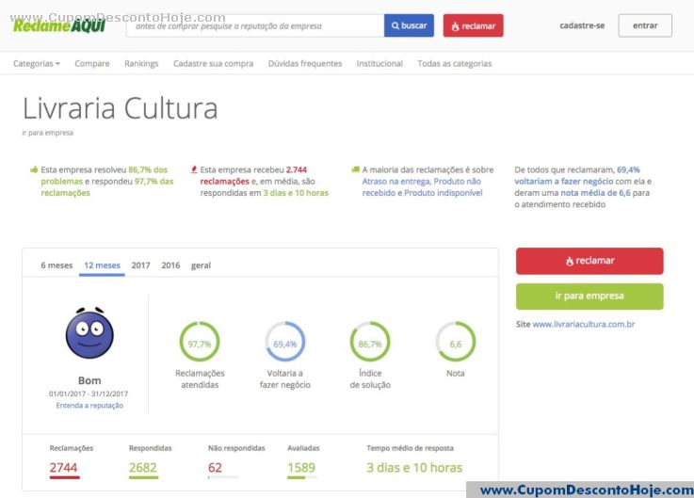Open Institucional menu item
Screen dimensions: 694x498
pyautogui.click(x=379, y=63)
